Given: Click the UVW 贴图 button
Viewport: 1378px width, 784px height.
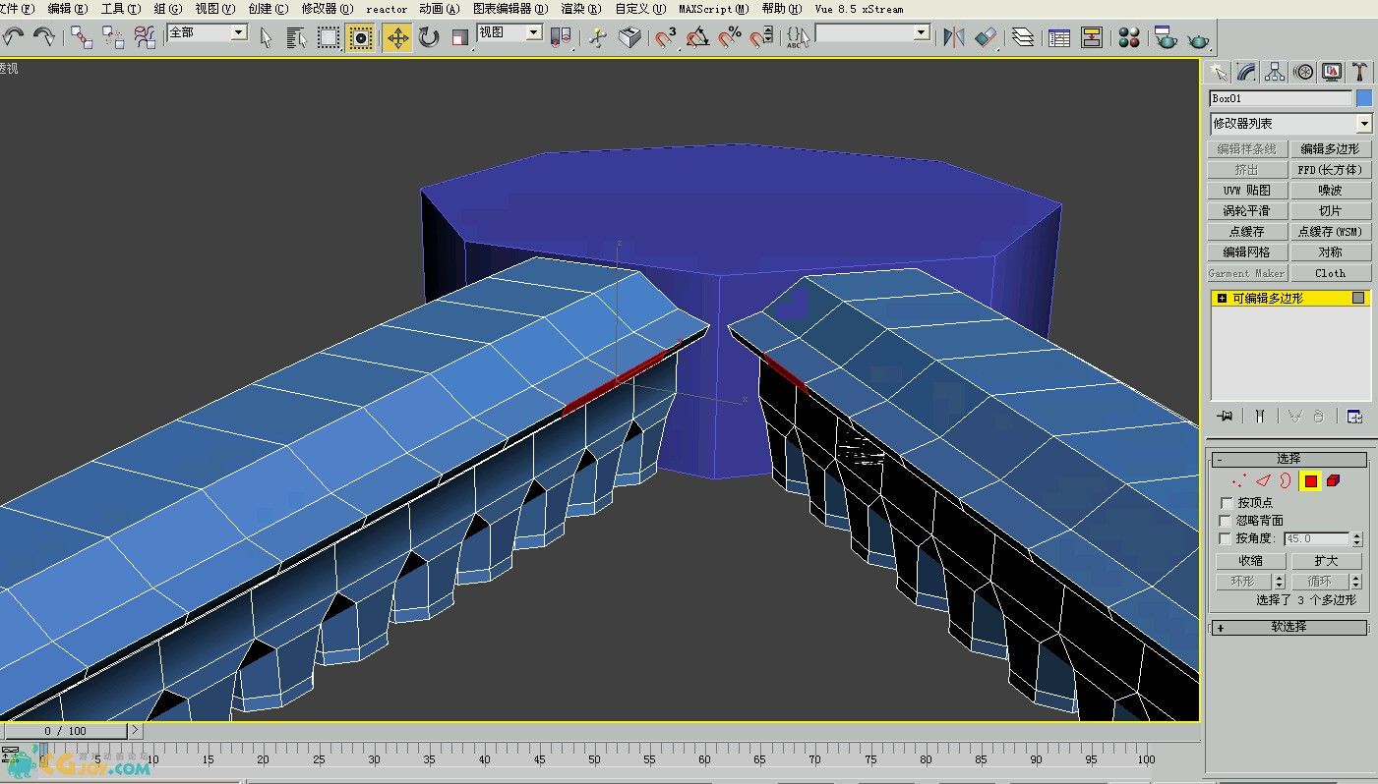Looking at the screenshot, I should coord(1246,191).
